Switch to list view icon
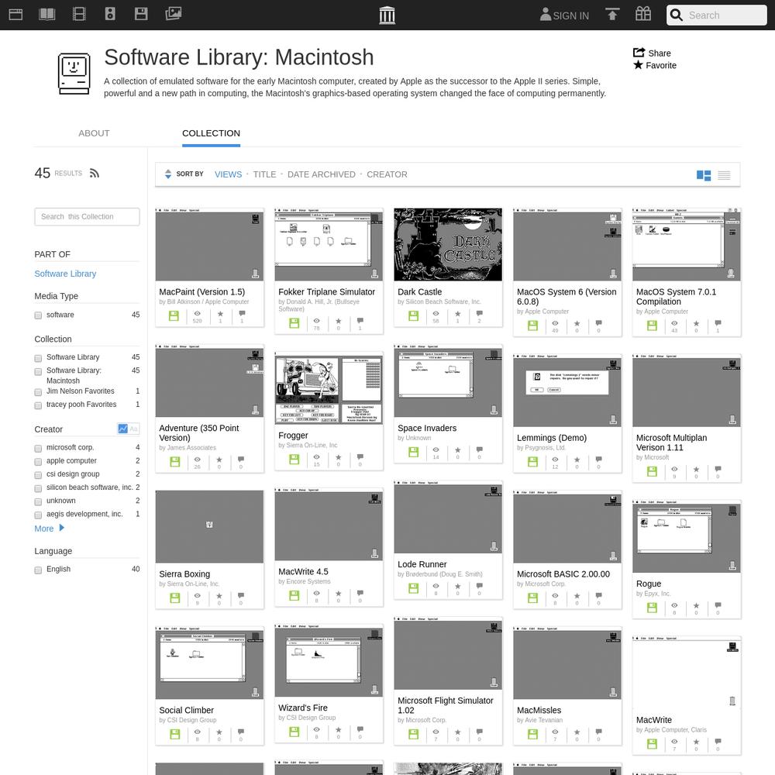The width and height of the screenshot is (775, 775). pyautogui.click(x=724, y=175)
